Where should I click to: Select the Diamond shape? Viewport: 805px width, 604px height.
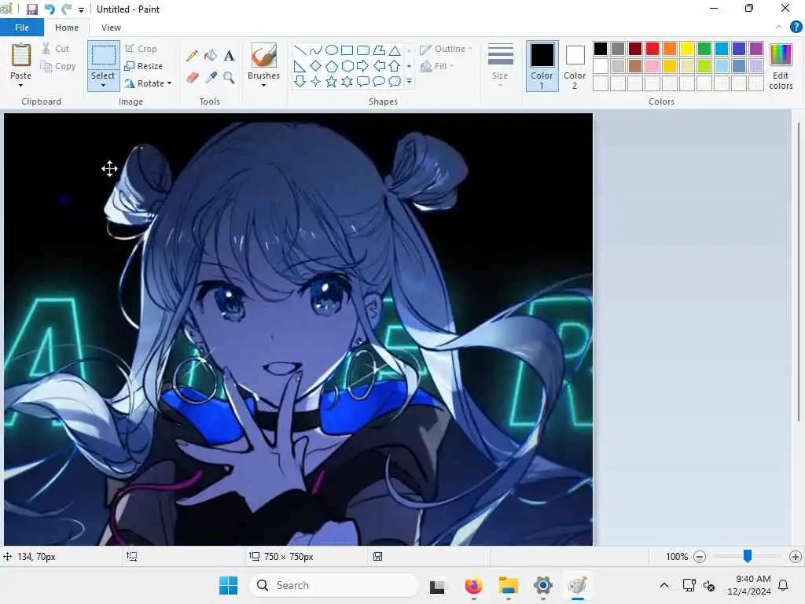click(316, 66)
